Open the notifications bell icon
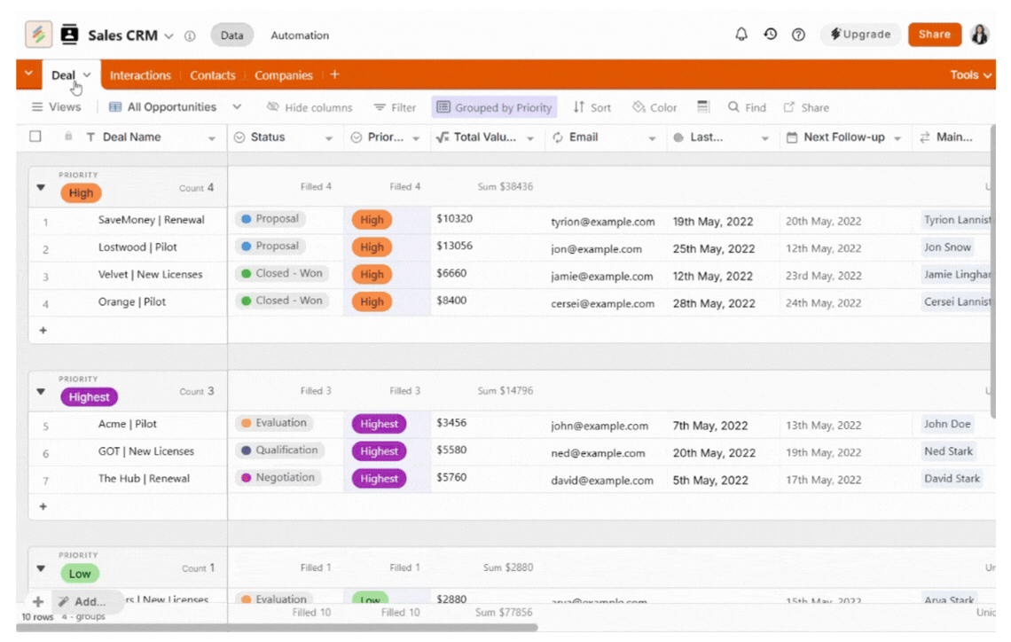The width and height of the screenshot is (1011, 642). coord(741,35)
